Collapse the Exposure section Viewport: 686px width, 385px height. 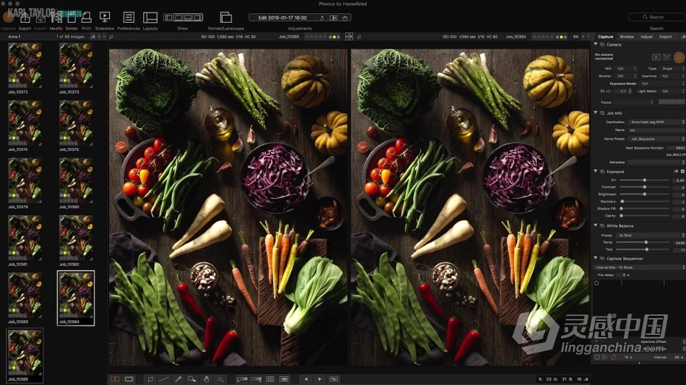pos(595,172)
